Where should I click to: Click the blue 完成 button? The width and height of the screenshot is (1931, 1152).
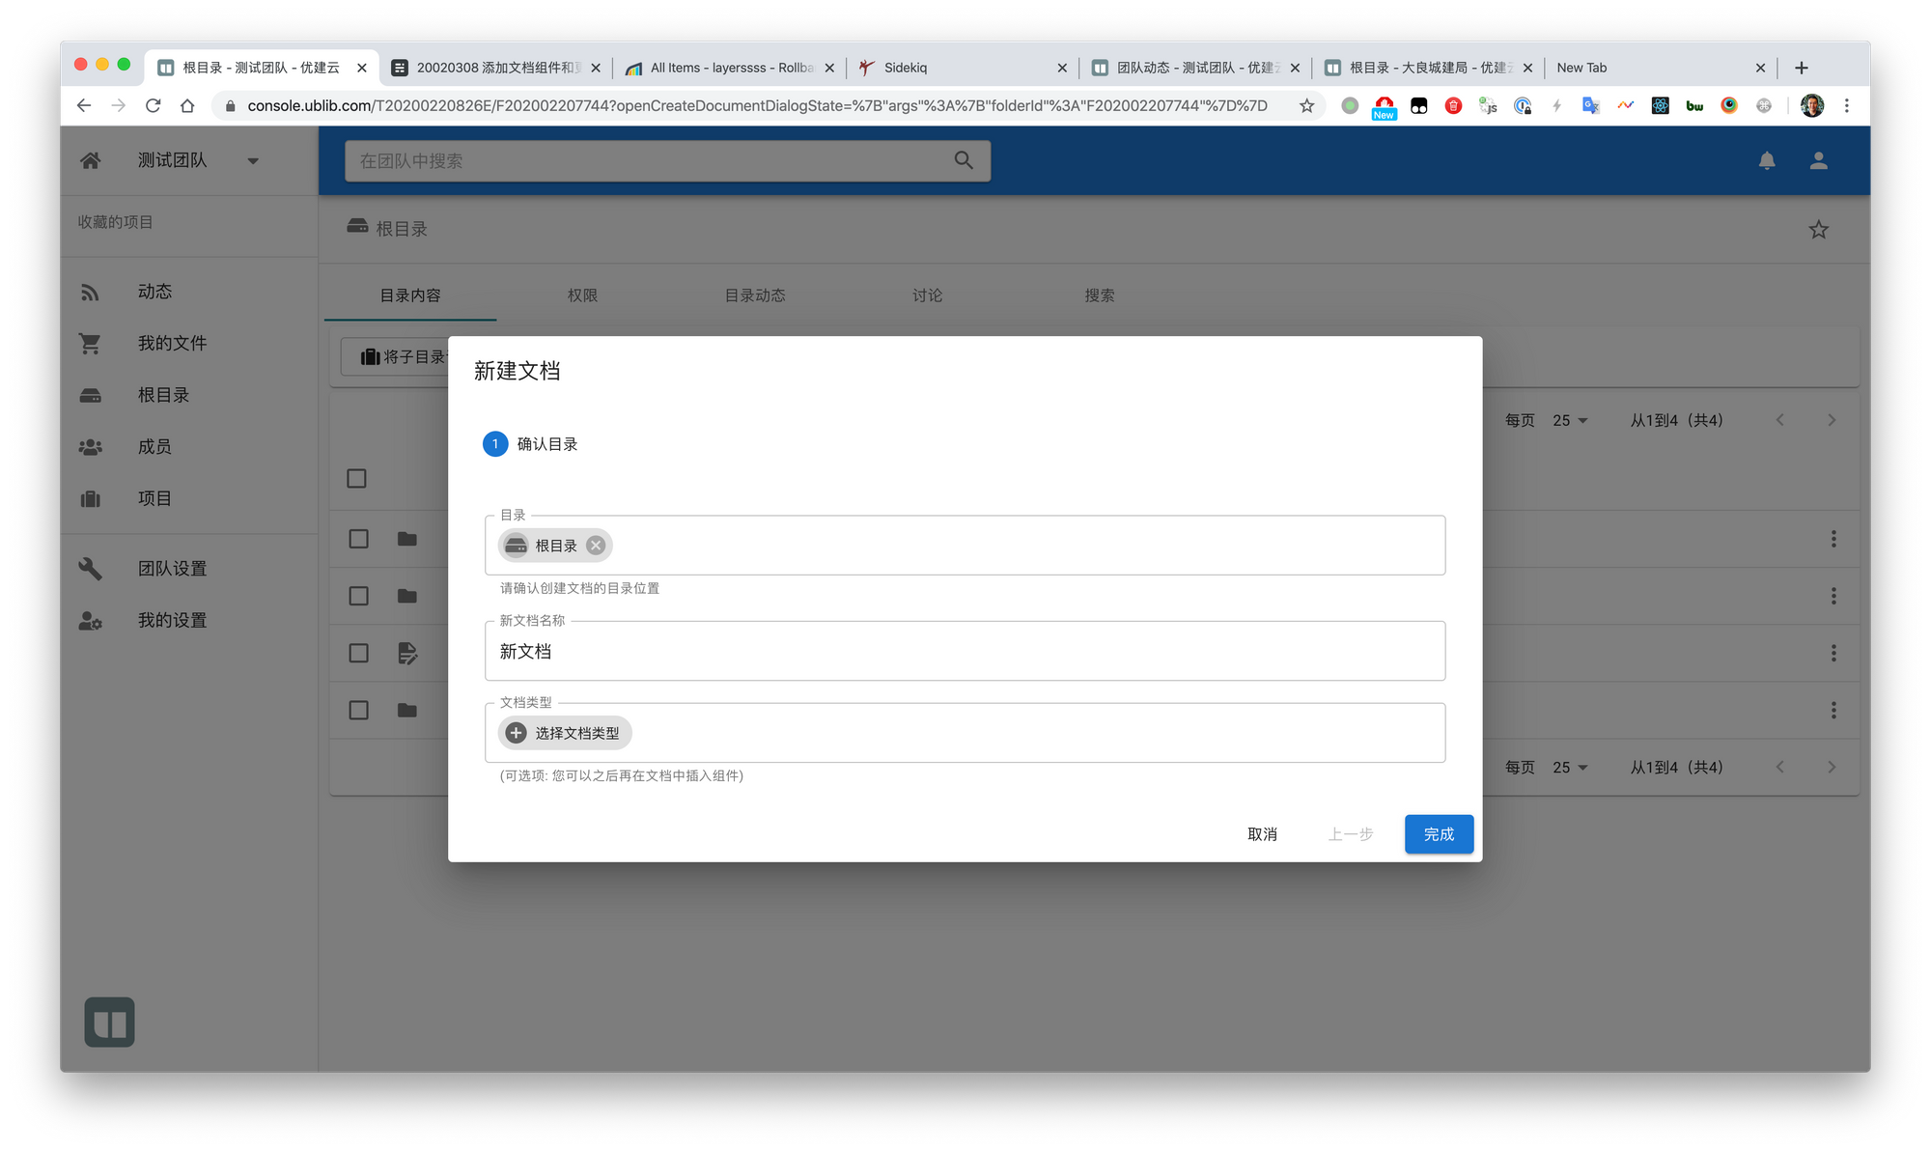tap(1438, 834)
